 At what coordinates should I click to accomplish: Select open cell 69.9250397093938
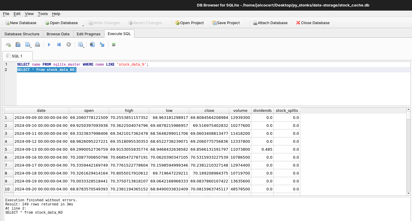click(x=89, y=125)
